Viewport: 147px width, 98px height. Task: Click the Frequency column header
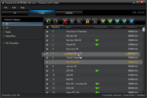click(x=134, y=27)
